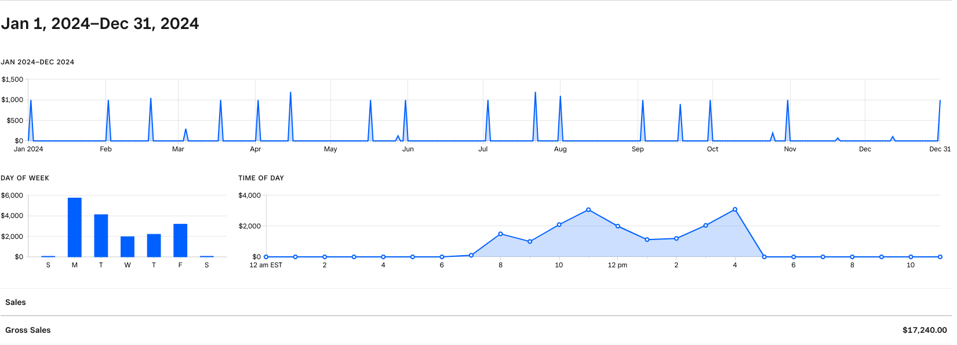957x345 pixels.
Task: Click the first sales spike at Jan 2024
Action: pos(31,101)
